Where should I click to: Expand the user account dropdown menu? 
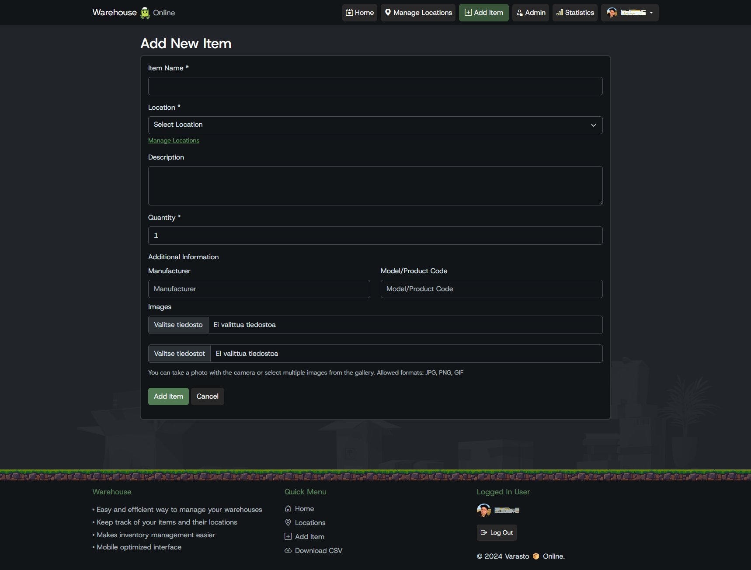click(x=651, y=13)
